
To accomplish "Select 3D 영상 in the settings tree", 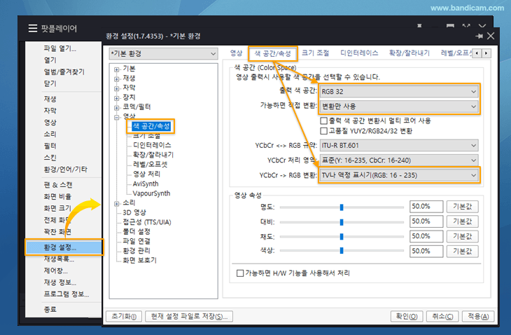I will tap(134, 212).
